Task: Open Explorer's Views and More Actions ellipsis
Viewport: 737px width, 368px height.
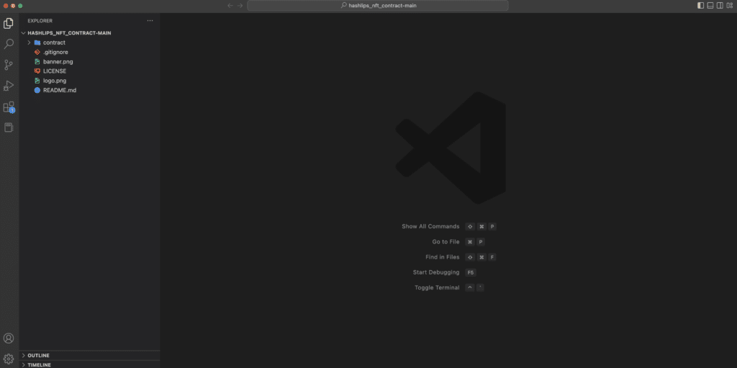Action: point(150,21)
